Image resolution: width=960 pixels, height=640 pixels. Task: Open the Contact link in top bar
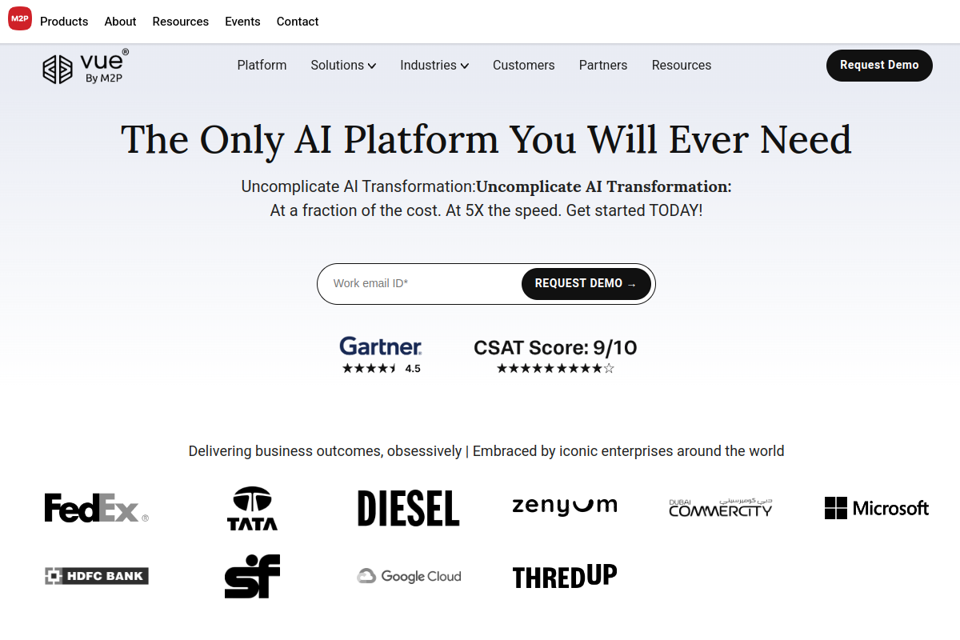(298, 22)
